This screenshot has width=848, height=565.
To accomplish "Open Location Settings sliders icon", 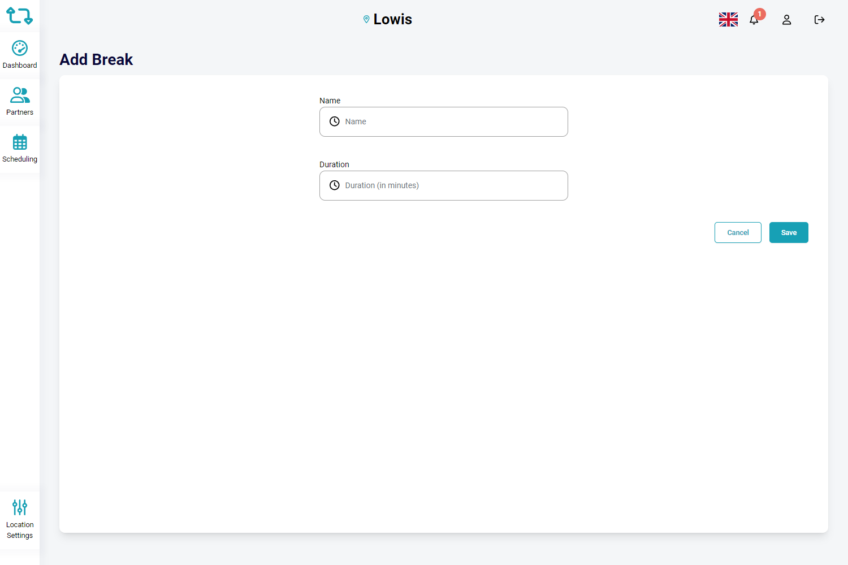I will (20, 507).
